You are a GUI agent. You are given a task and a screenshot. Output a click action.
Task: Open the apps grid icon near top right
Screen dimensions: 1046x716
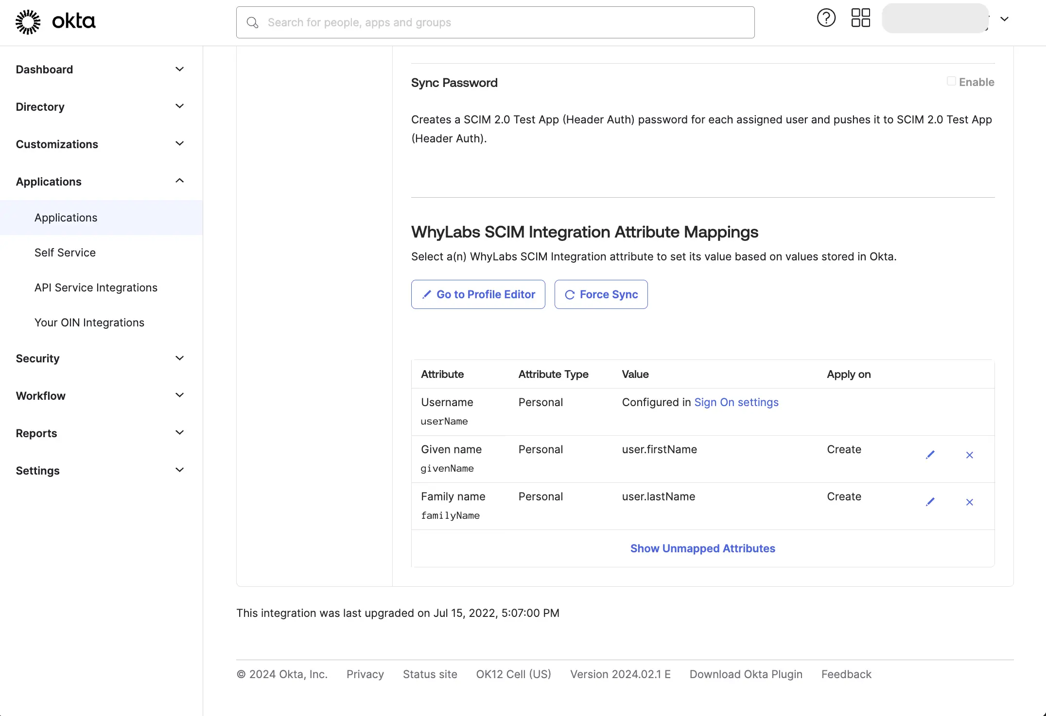pyautogui.click(x=860, y=18)
